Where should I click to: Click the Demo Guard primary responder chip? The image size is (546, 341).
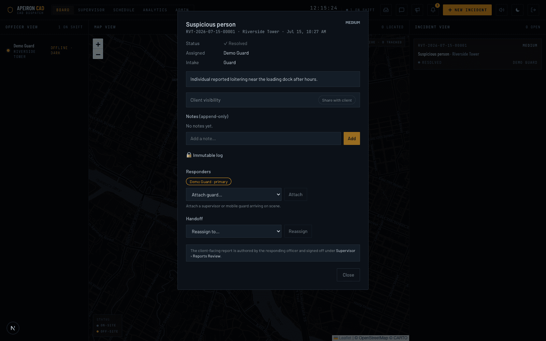pyautogui.click(x=209, y=182)
